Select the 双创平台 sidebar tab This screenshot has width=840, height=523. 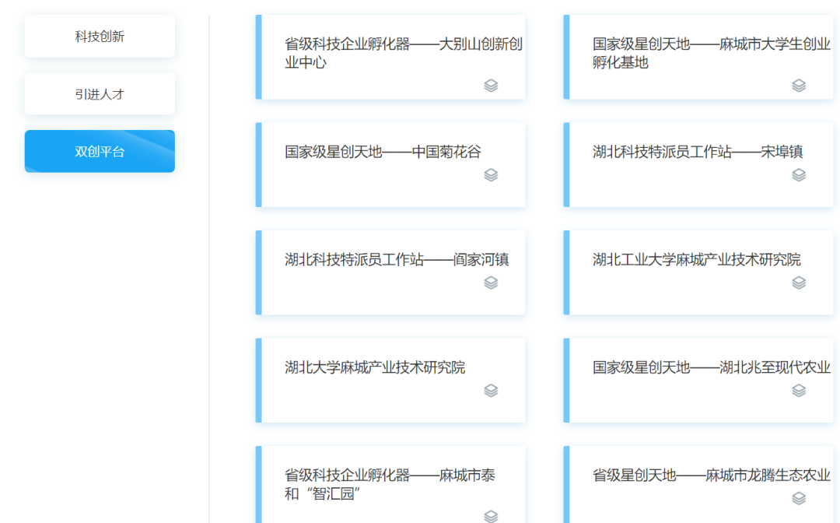[x=100, y=151]
